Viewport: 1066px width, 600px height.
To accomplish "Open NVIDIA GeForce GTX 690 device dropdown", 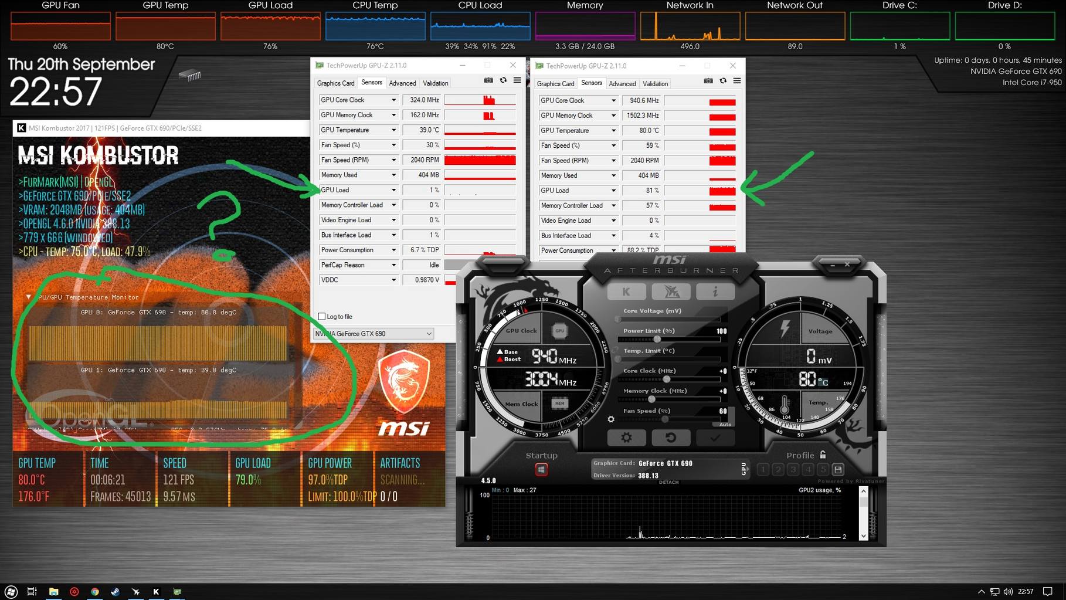I will coord(373,334).
